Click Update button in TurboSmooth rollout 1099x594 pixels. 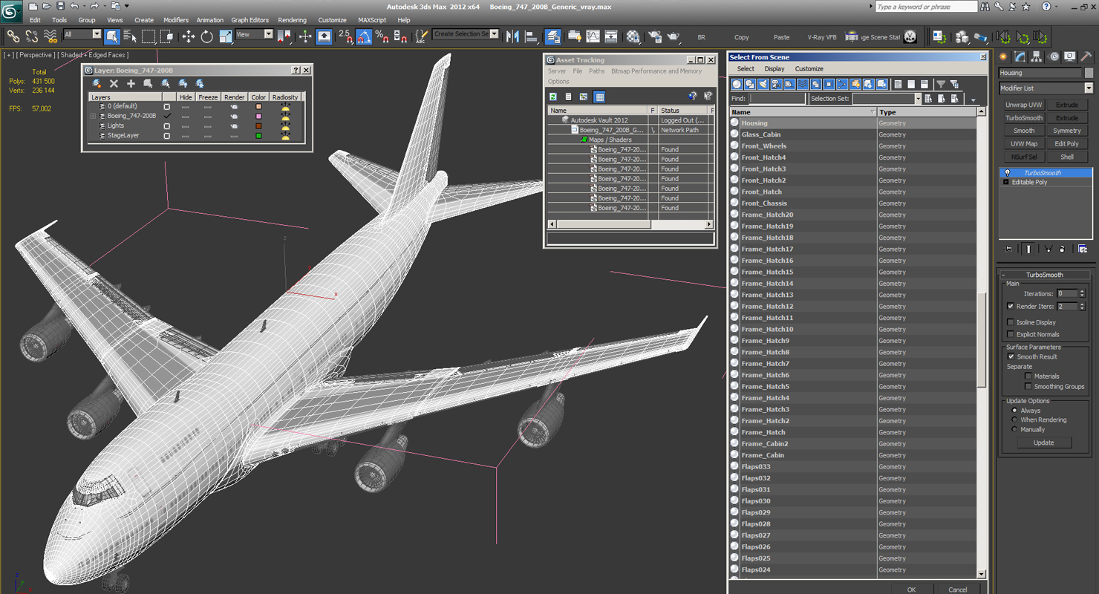(x=1043, y=443)
